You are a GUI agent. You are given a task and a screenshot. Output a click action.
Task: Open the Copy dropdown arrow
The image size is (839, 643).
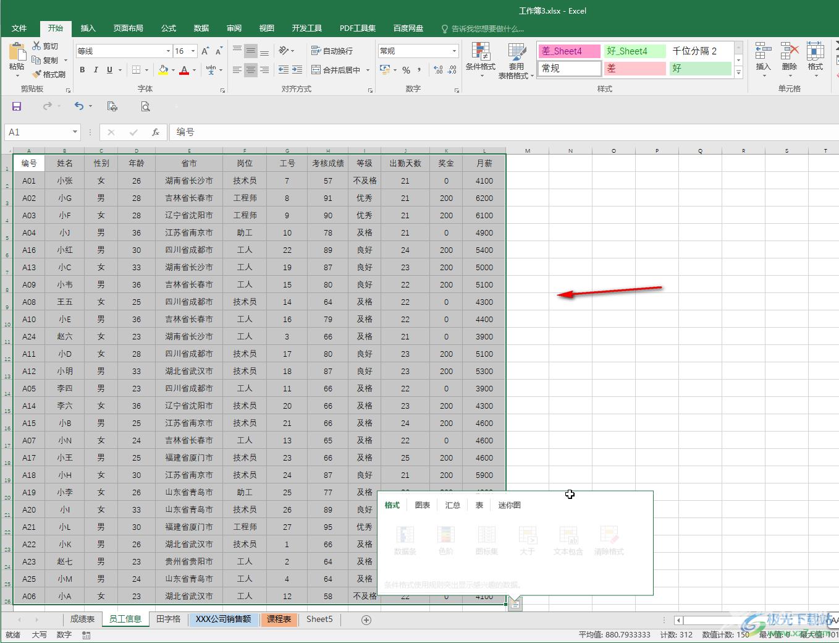point(65,61)
